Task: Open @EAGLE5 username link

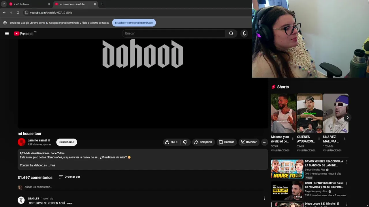Action: [x=33, y=199]
